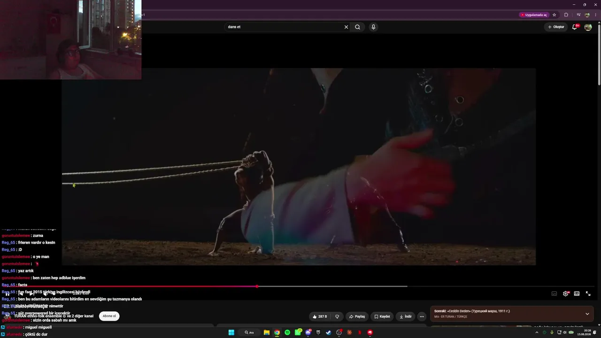Viewport: 601px width, 338px height.
Task: Open YouTube notifications bell
Action: (x=575, y=27)
